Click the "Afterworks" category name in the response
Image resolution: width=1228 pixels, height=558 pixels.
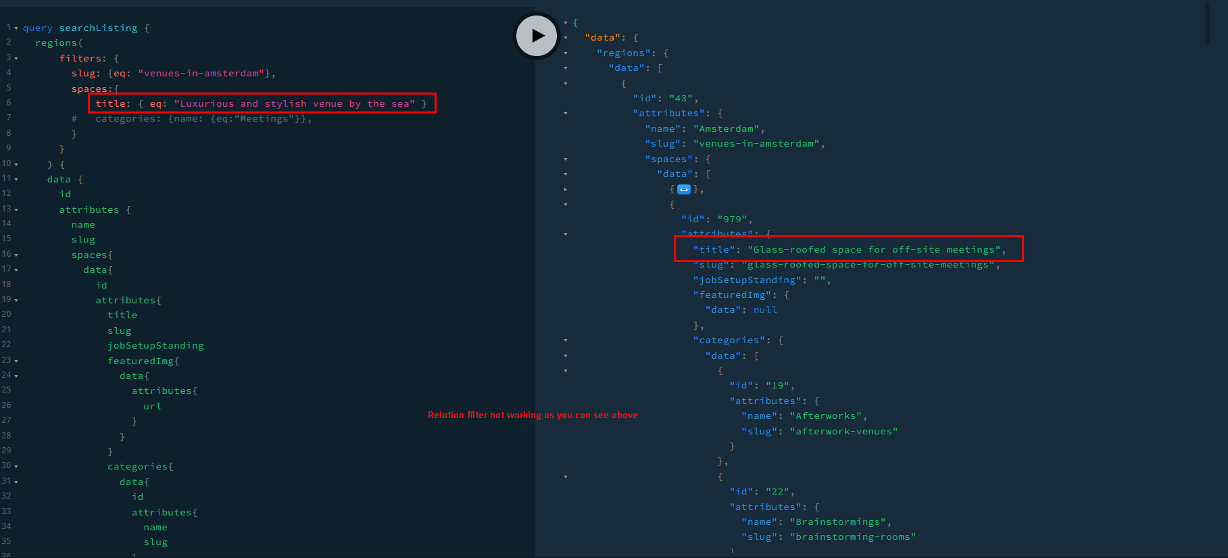point(825,416)
